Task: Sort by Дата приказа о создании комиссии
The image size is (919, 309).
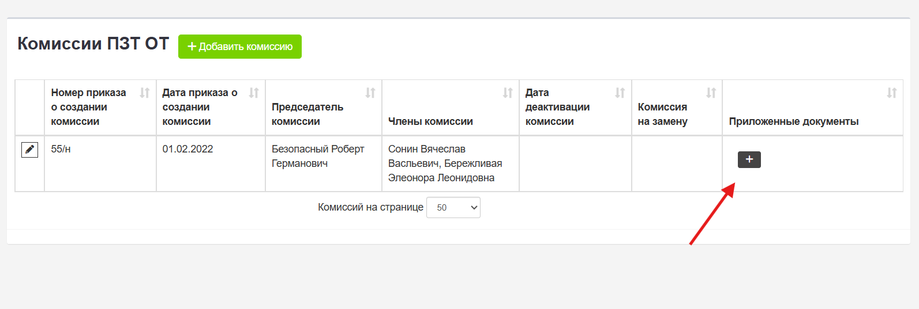Action: point(253,93)
